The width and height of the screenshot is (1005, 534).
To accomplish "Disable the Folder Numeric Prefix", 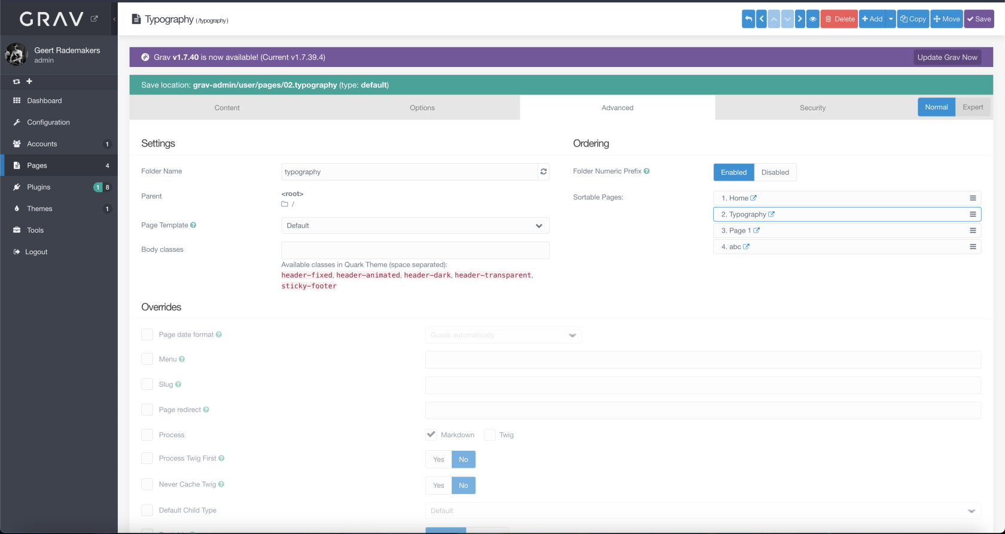I will [775, 172].
